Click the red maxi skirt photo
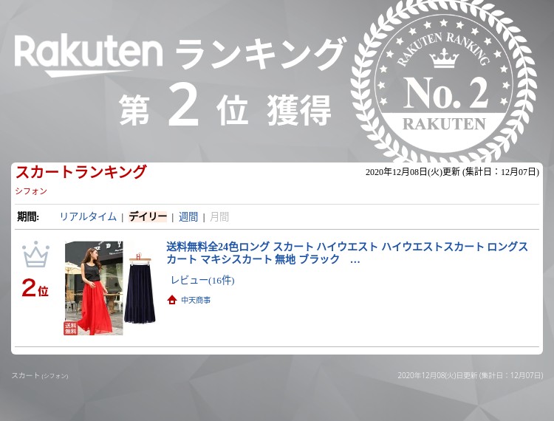Screen dimensions: 554x421 tap(94, 288)
